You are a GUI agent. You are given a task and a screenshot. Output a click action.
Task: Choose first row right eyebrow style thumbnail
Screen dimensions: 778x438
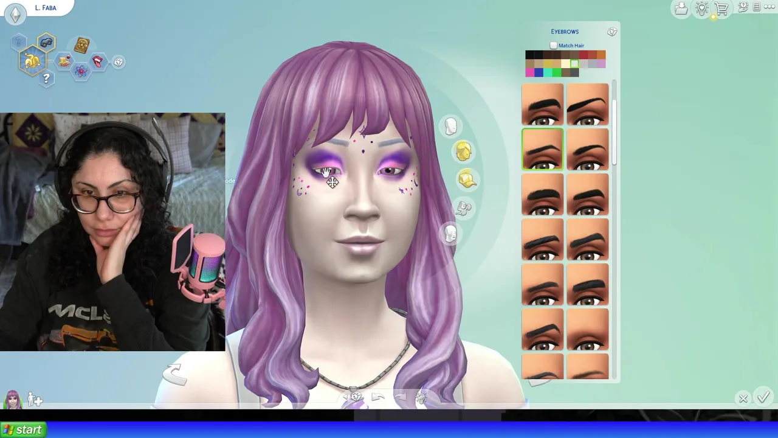[588, 105]
